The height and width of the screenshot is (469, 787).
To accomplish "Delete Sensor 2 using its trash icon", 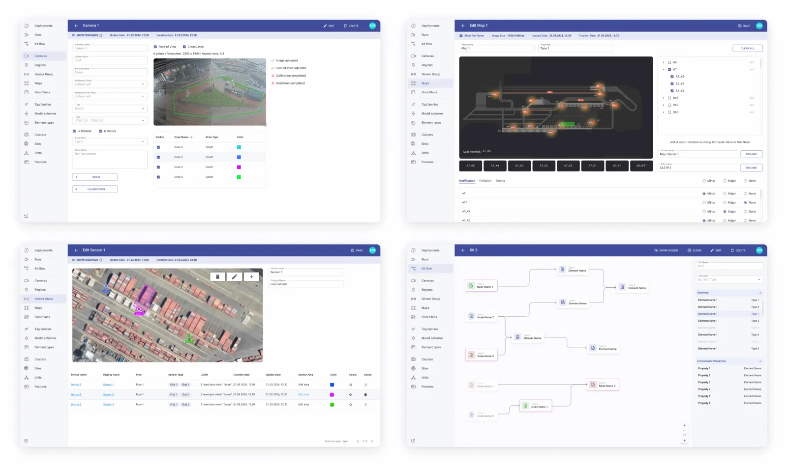I will point(365,394).
